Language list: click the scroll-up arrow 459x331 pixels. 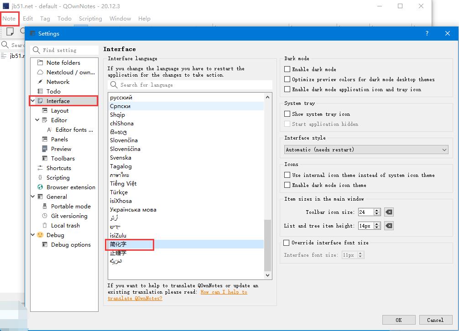pos(267,97)
